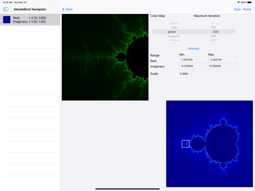Choose 300 in Maximum Iteration picker
Screen dimensions: 255x191
tap(213, 36)
